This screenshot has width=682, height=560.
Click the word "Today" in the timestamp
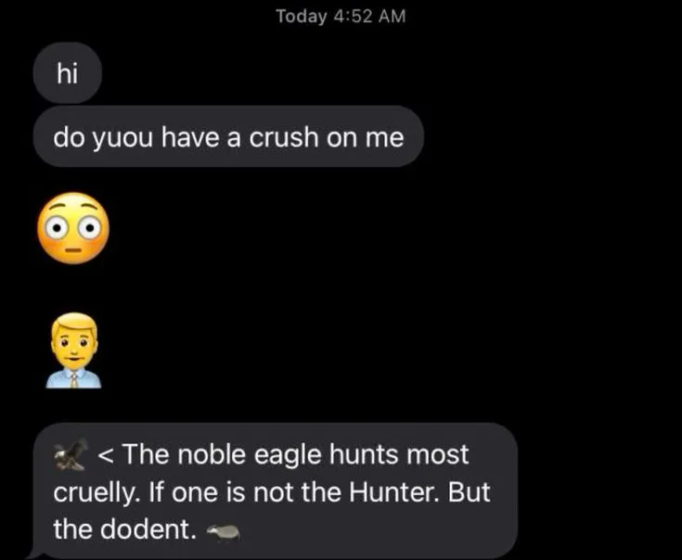coord(301,16)
